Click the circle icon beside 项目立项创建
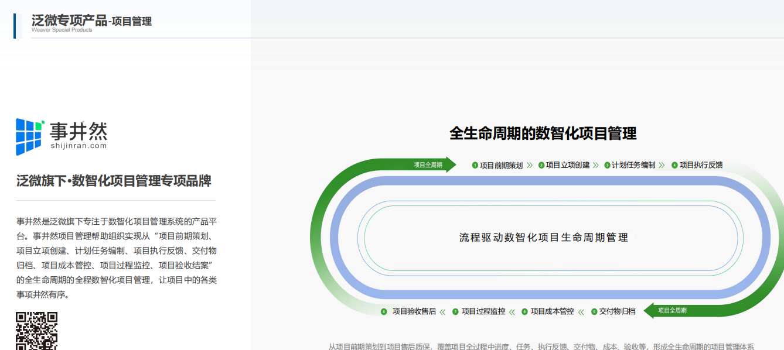 (x=540, y=164)
